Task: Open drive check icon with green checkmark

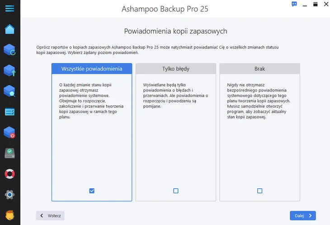Action: tap(9, 153)
